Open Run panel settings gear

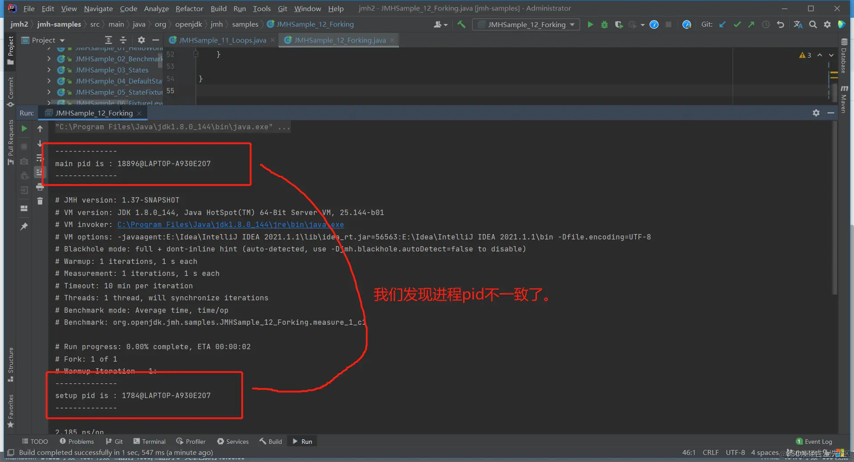816,113
